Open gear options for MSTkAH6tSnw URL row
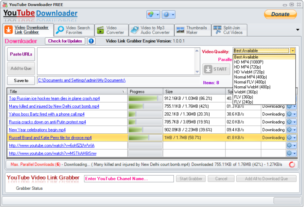The width and height of the screenshot is (304, 214). tap(291, 153)
